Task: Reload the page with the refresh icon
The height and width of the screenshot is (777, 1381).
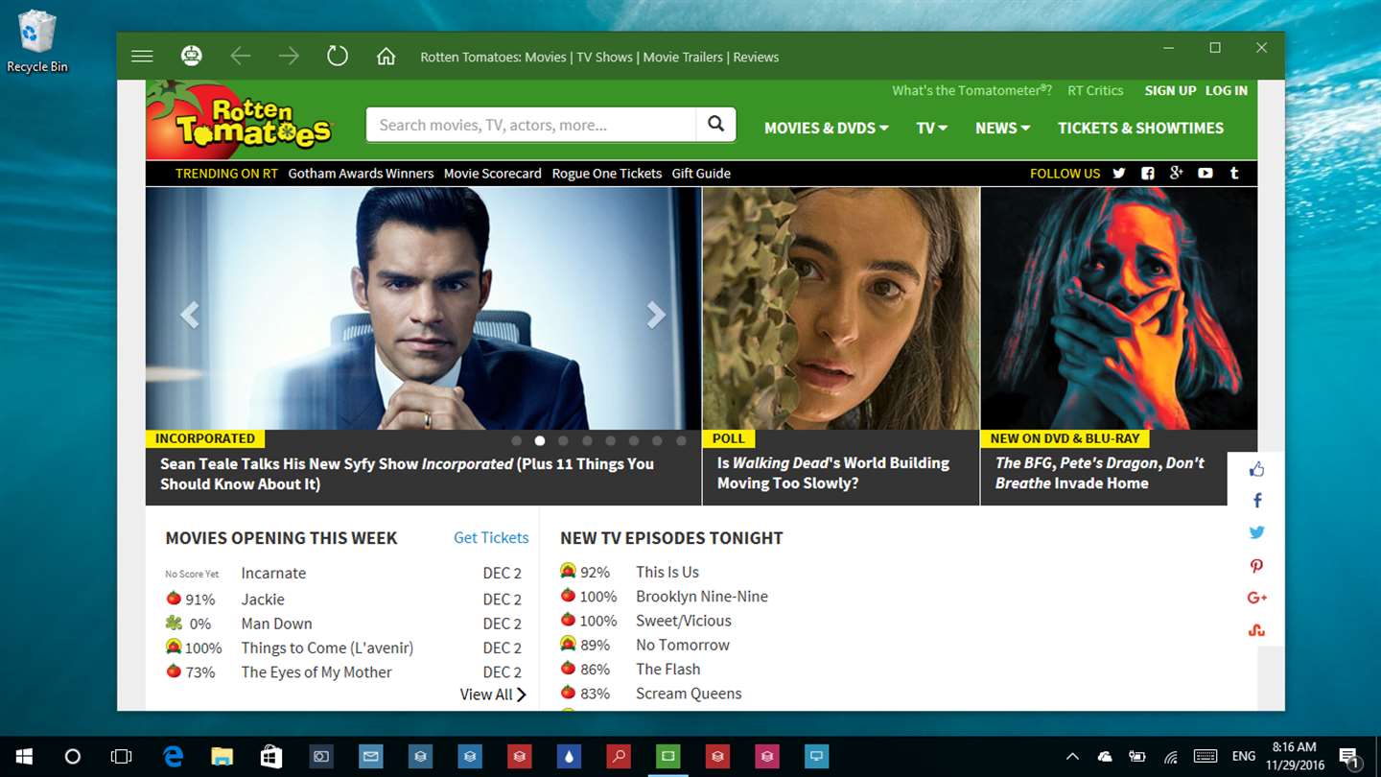Action: pos(338,57)
